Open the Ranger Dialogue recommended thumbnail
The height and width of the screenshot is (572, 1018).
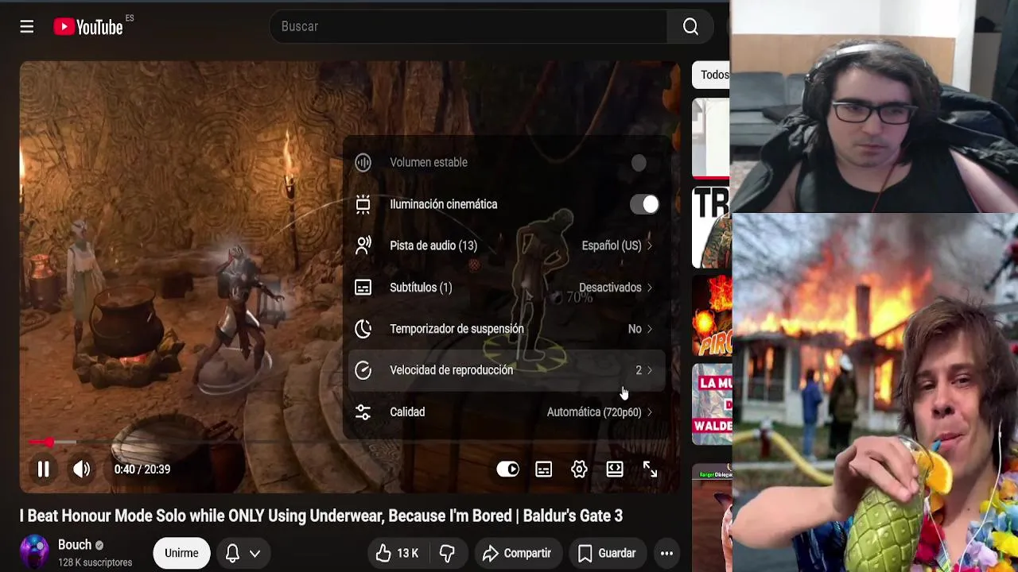click(712, 516)
